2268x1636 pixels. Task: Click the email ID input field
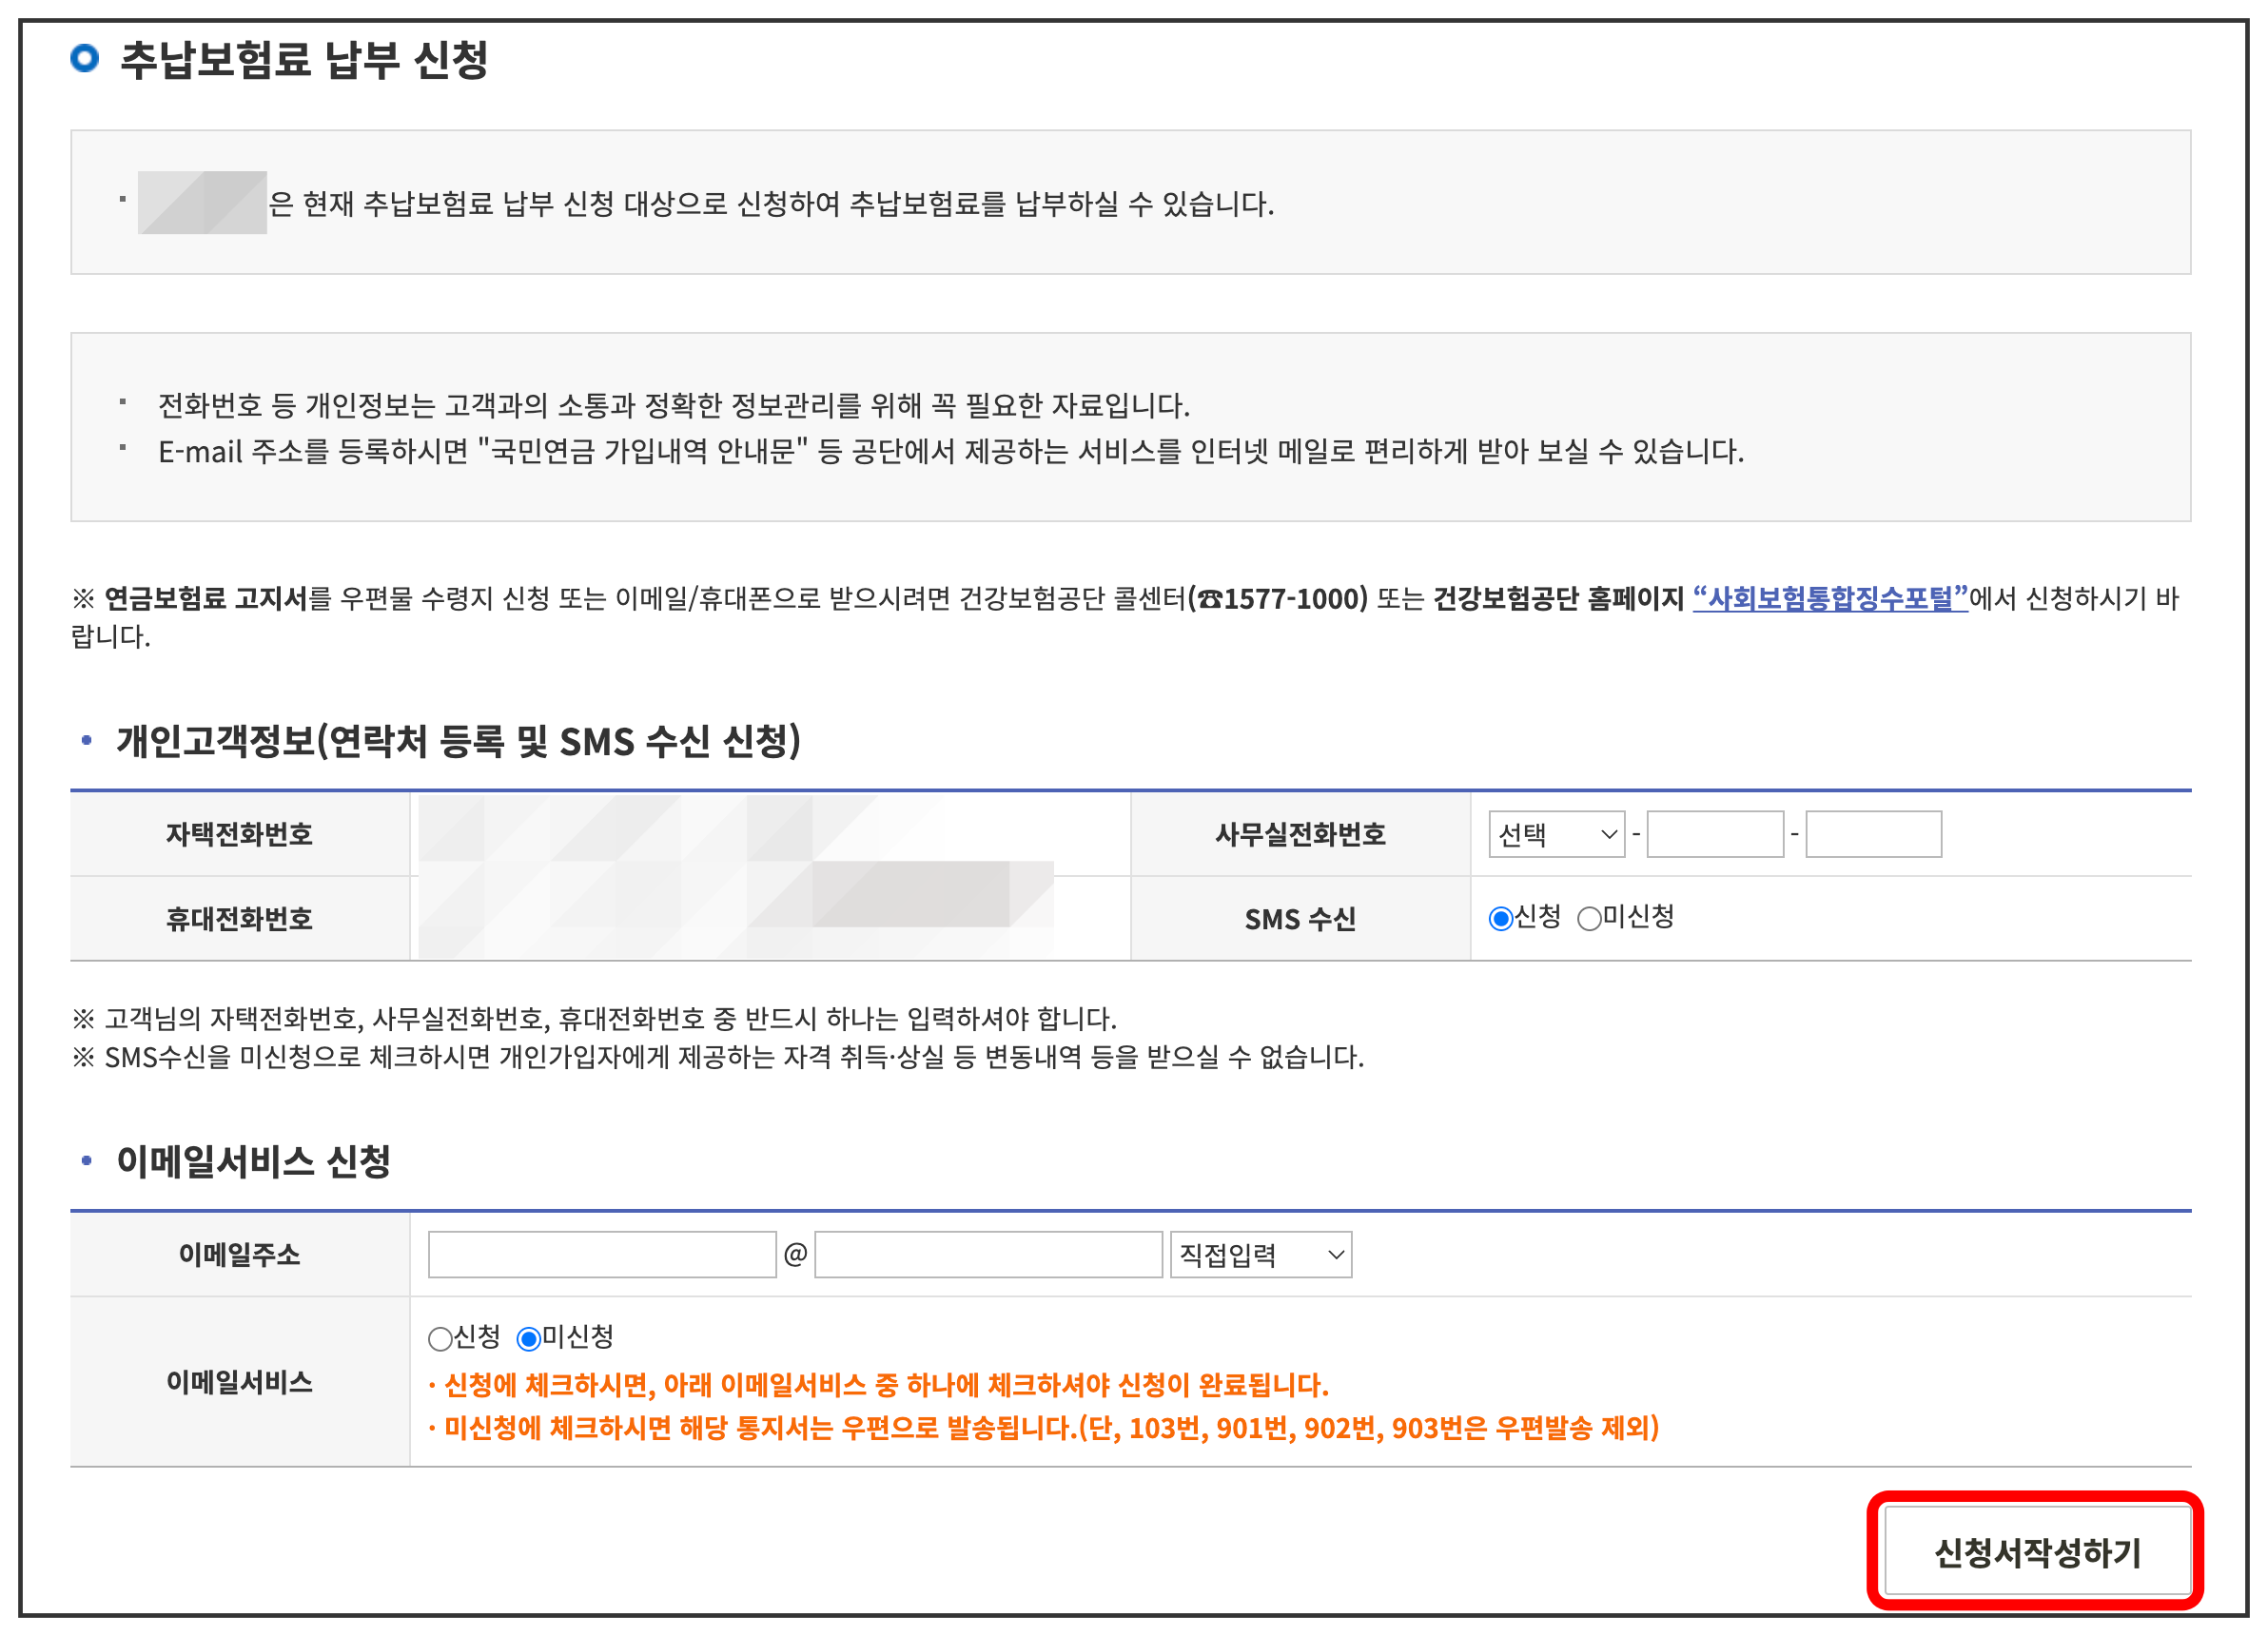pos(602,1254)
